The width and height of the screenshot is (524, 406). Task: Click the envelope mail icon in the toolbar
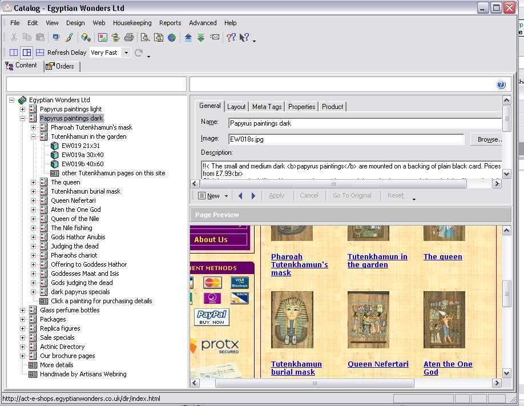point(215,38)
